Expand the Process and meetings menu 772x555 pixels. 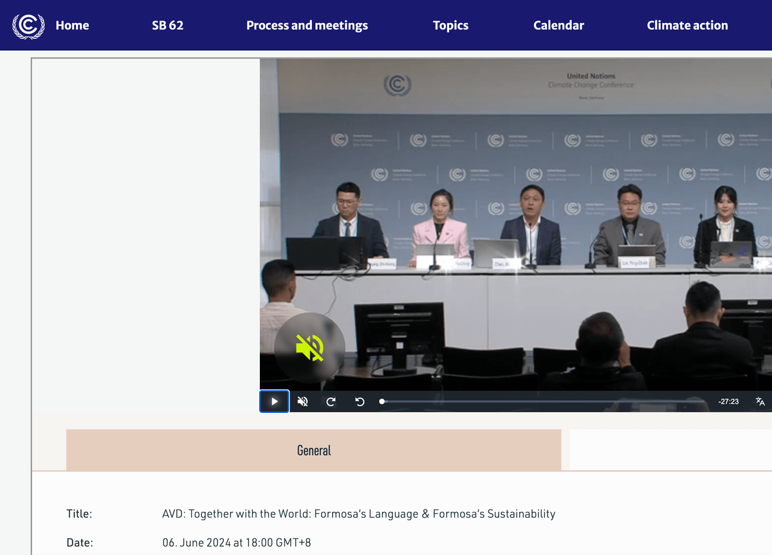[307, 26]
